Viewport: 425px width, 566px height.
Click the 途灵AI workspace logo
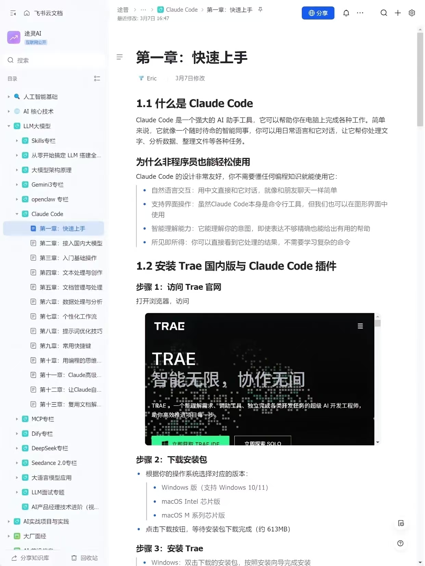14,37
